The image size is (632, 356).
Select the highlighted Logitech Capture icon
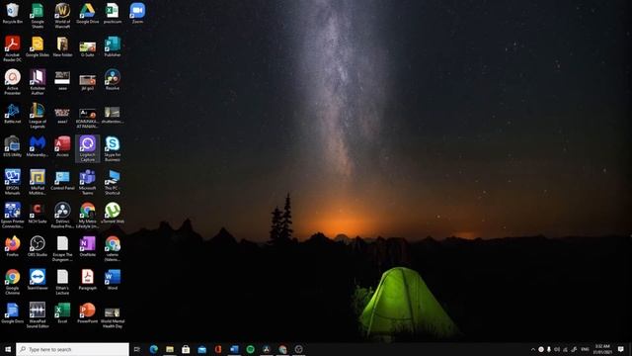(x=88, y=148)
